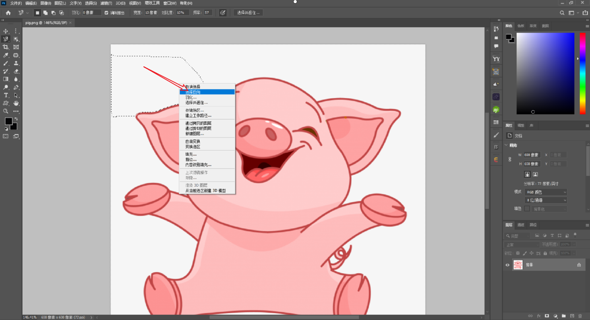Click foreground color swatch in toolbox
The height and width of the screenshot is (320, 590).
tap(8, 121)
